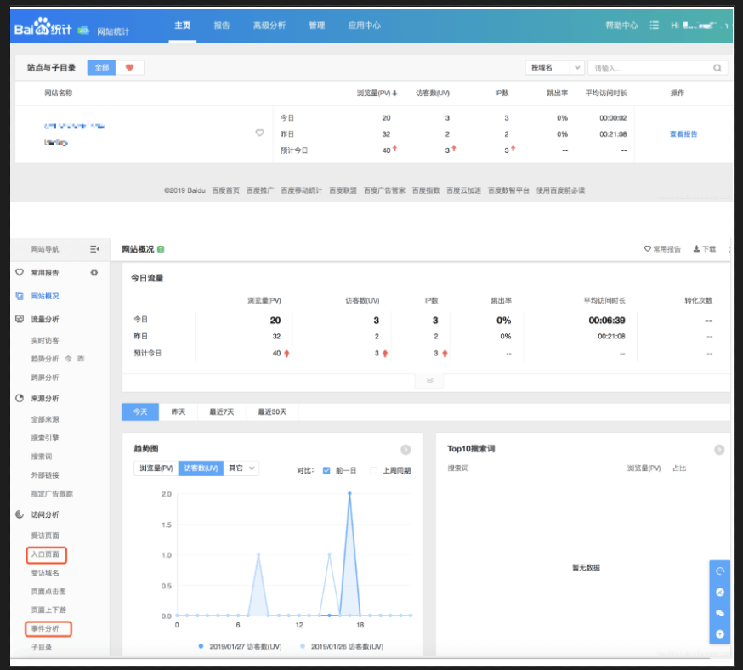Open 页面点击图 in sidebar

[48, 591]
